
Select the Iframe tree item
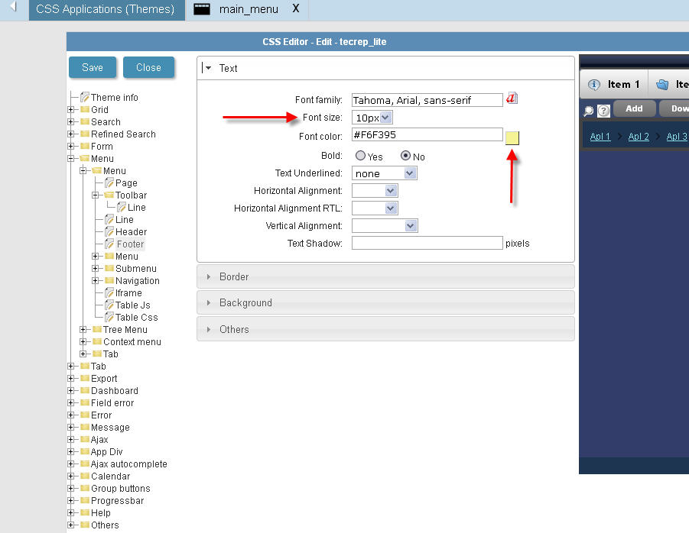click(x=128, y=293)
